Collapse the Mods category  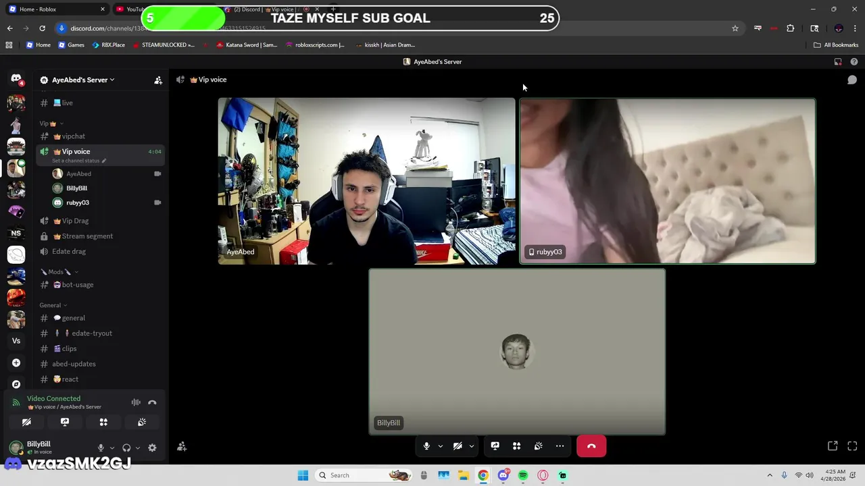point(59,272)
